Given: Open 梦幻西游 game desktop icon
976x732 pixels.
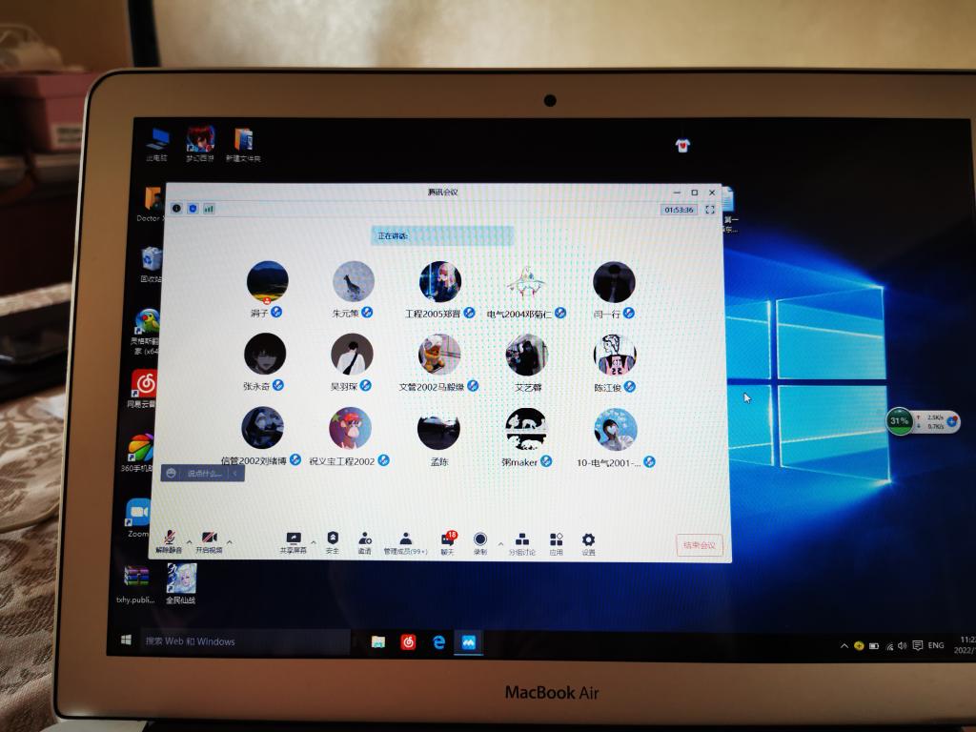Looking at the screenshot, I should (x=200, y=145).
